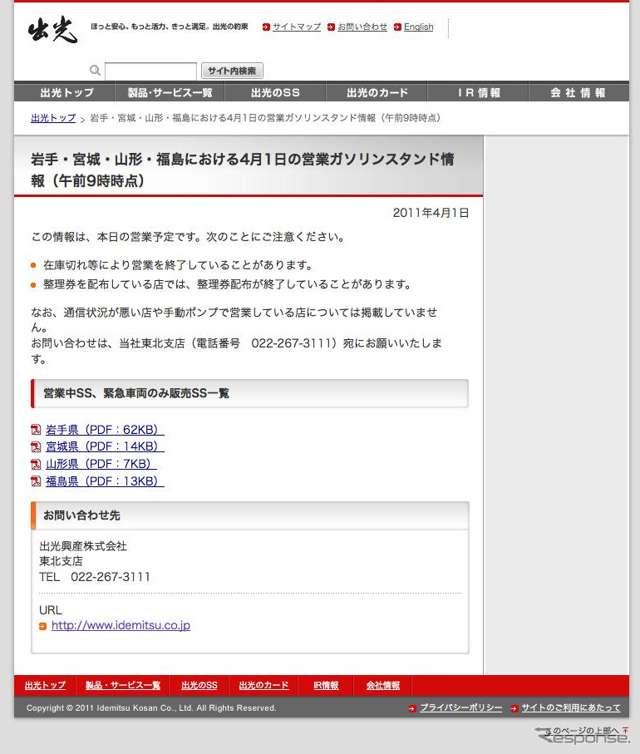Go to 会社情報 in the top navigation
Viewport: 640px width, 754px height.
578,93
